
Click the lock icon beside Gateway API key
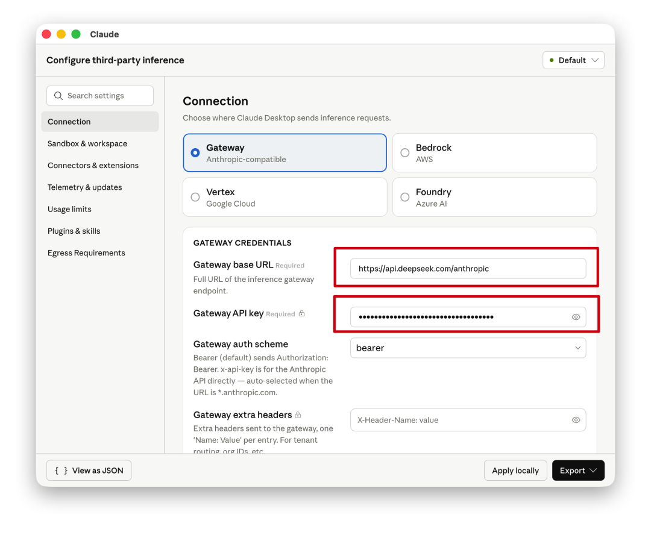(x=302, y=314)
